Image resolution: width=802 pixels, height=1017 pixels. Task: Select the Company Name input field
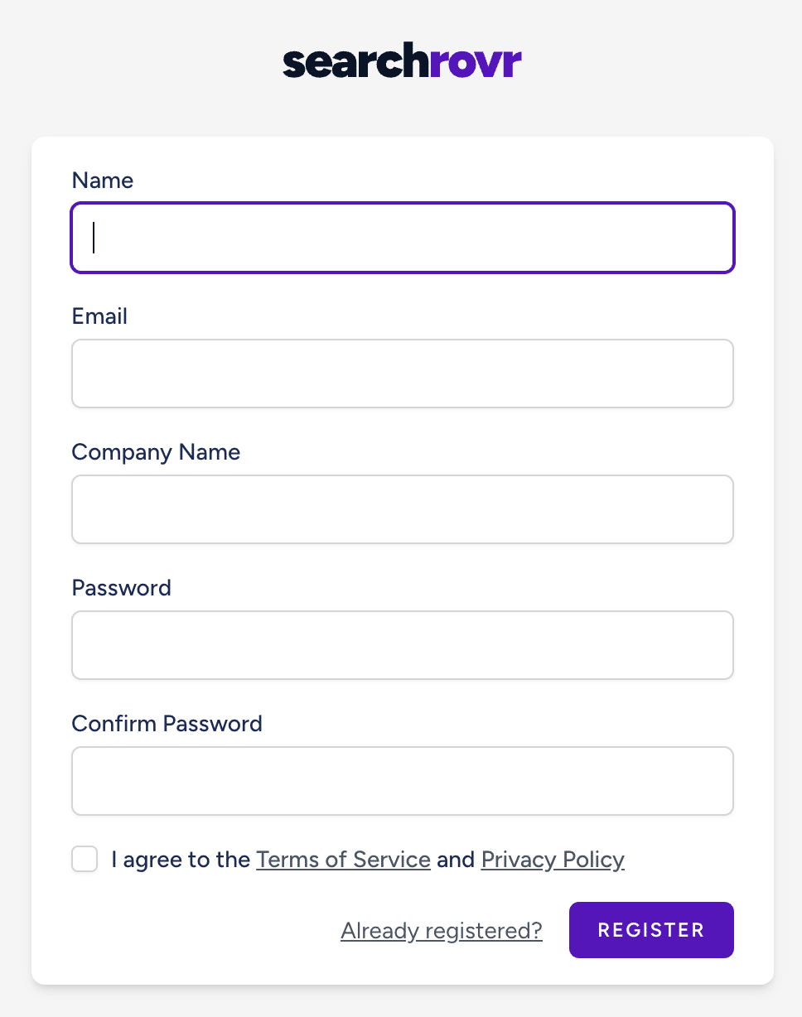click(403, 509)
